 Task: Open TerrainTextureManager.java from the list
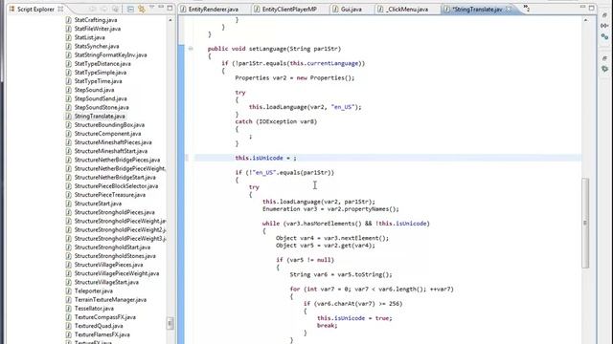[x=110, y=299]
